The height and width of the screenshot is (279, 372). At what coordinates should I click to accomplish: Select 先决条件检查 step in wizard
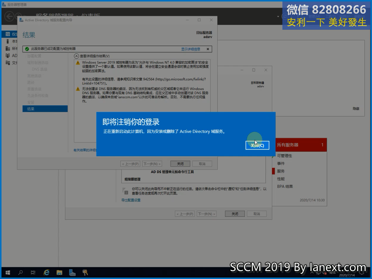tap(38, 96)
